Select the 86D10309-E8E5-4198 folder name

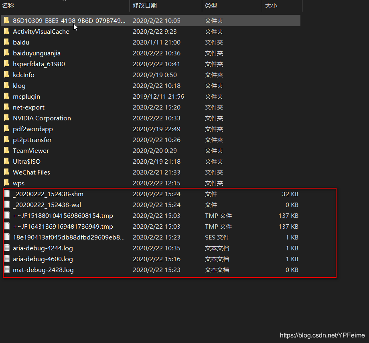point(69,21)
